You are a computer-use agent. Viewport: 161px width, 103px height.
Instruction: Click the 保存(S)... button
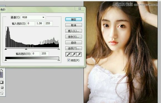[74, 37]
